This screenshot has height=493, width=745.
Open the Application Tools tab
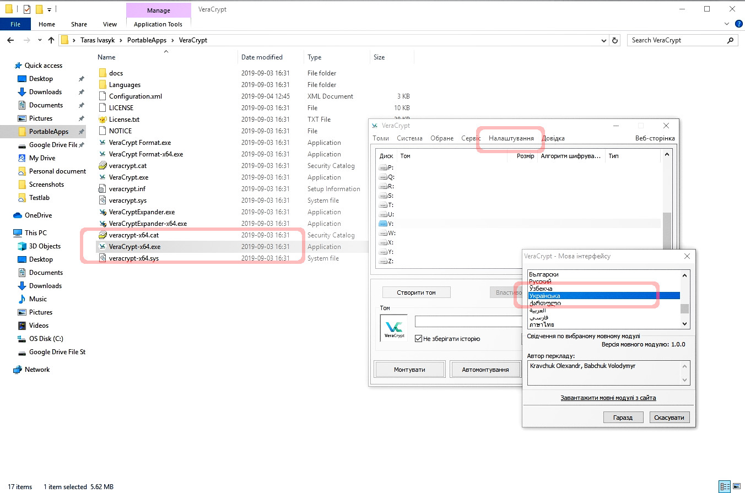[x=158, y=24]
